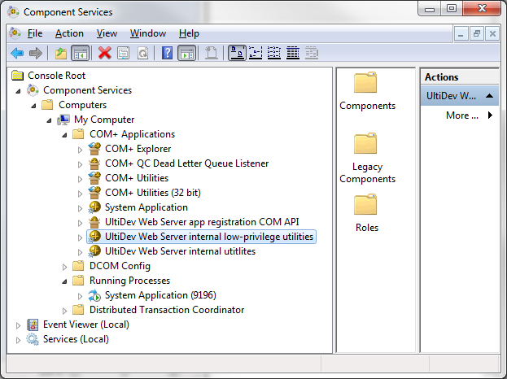This screenshot has width=507, height=379.
Task: Open Help via blue question mark icon
Action: [167, 53]
